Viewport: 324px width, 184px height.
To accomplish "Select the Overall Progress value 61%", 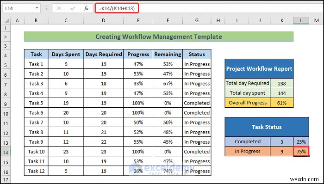I will pos(281,103).
